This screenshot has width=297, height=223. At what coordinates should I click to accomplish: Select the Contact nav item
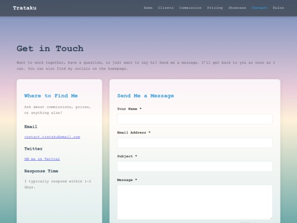[x=259, y=8]
